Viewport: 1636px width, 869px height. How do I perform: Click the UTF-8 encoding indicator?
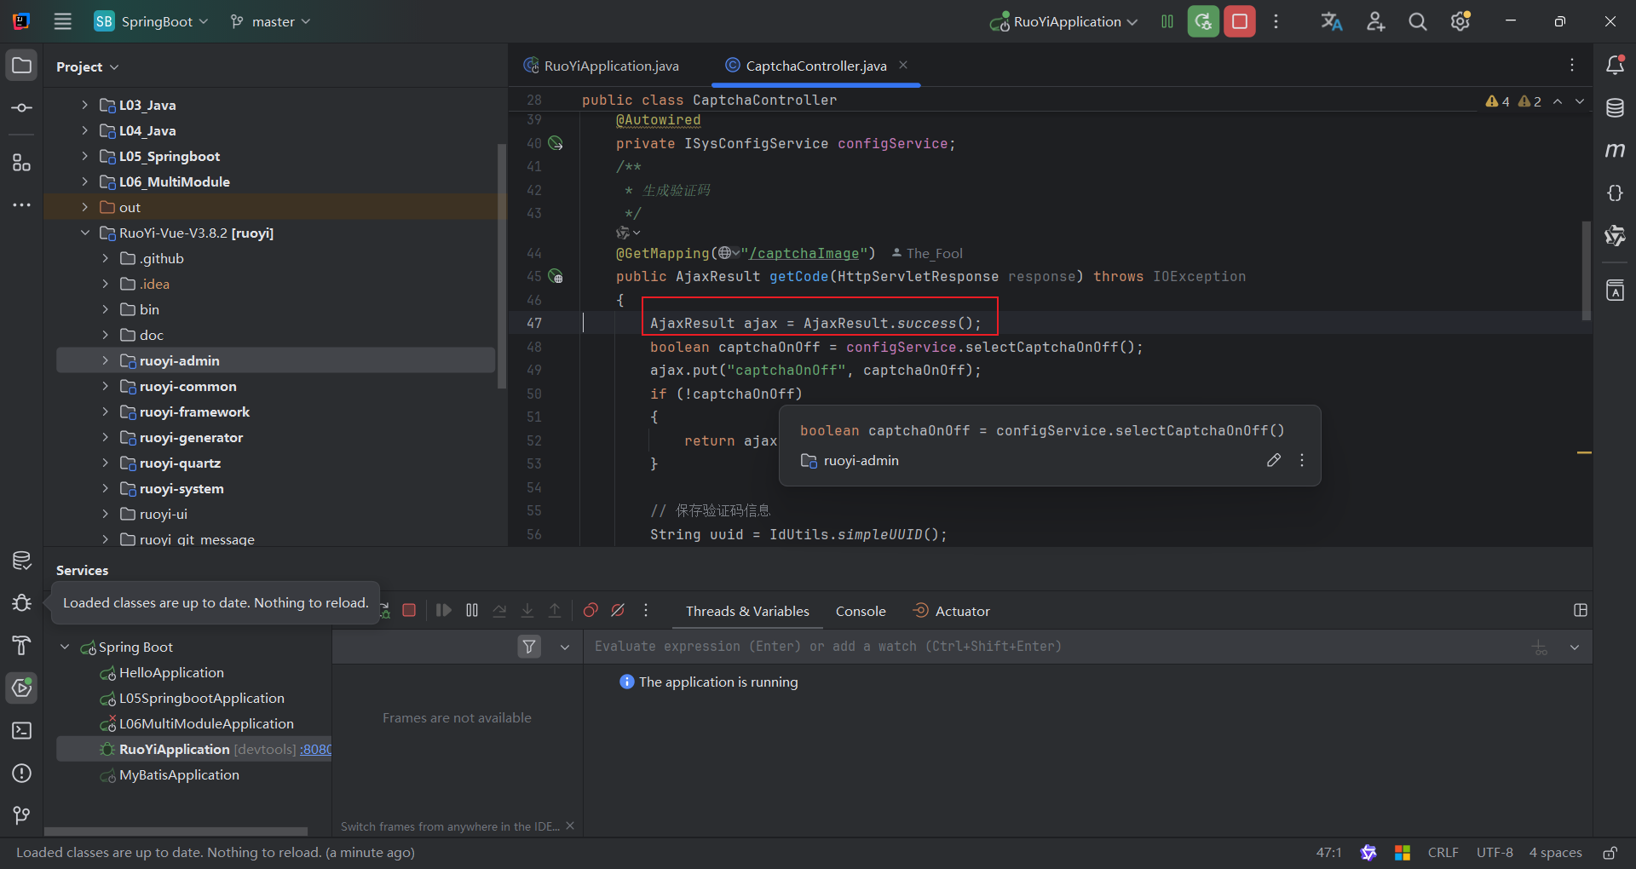1495,853
